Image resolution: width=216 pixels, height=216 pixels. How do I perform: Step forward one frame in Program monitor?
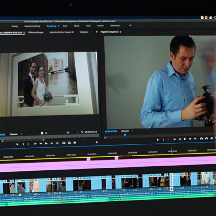point(190,139)
